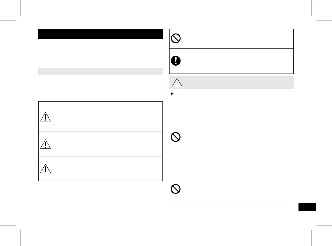The height and width of the screenshot is (246, 332).
Task: Click the small black arrow bullet marker
Action: coord(172,93)
